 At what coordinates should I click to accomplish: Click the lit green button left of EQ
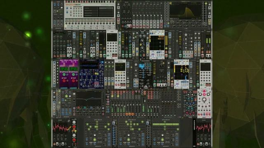pos(66,96)
